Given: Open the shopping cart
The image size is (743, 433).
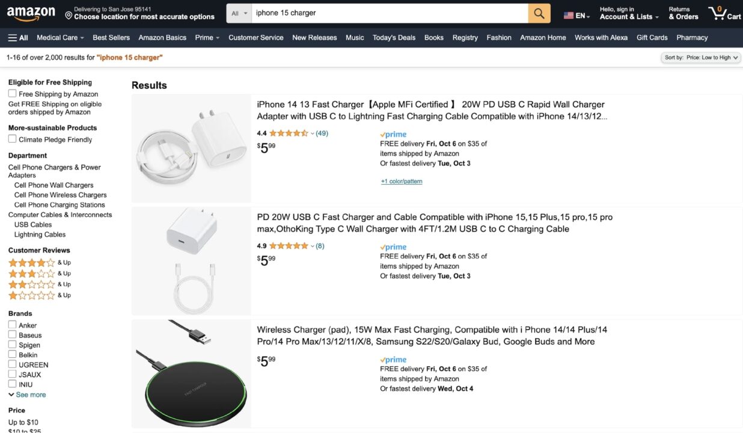Looking at the screenshot, I should [724, 13].
